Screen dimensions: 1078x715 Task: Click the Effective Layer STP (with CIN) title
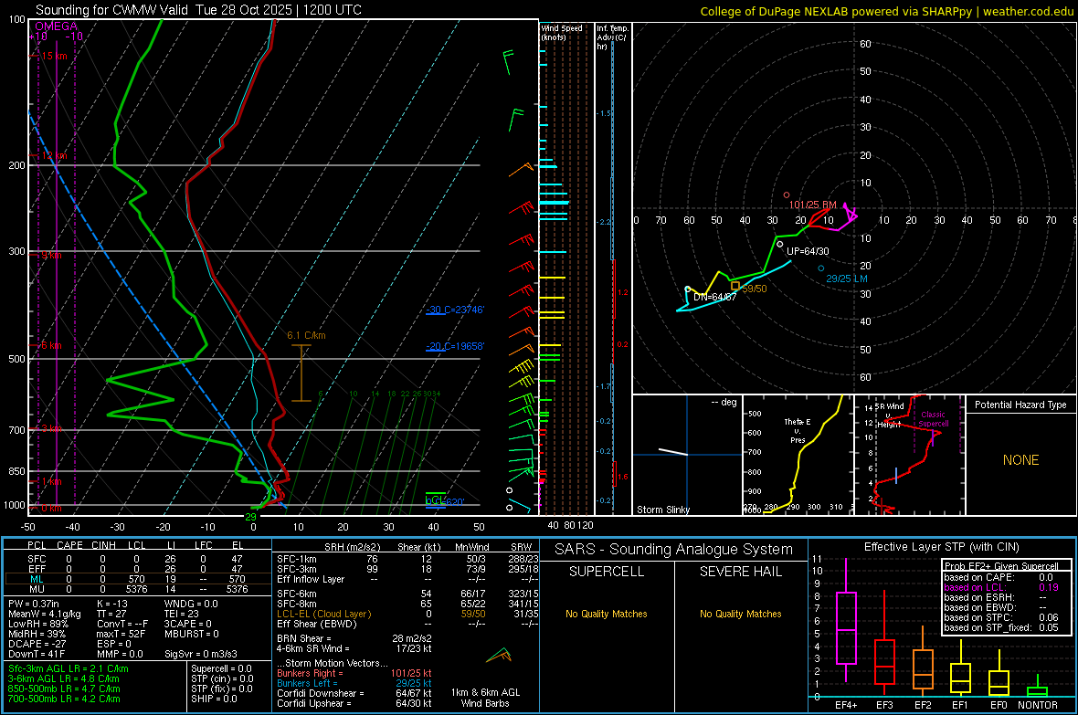pos(941,547)
